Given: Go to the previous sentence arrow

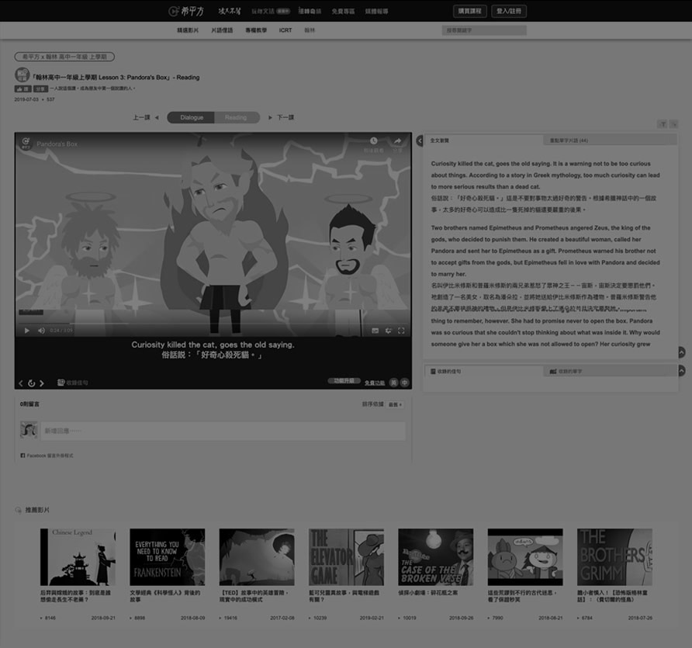Looking at the screenshot, I should click(21, 383).
